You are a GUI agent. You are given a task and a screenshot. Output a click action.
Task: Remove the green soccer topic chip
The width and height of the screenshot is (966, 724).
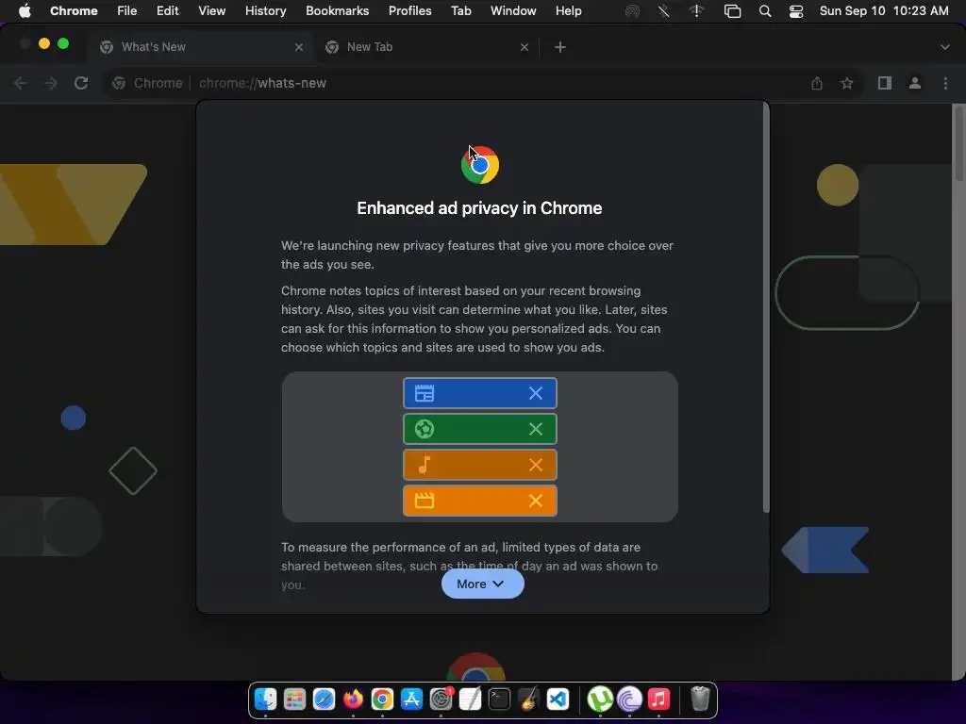click(x=536, y=429)
